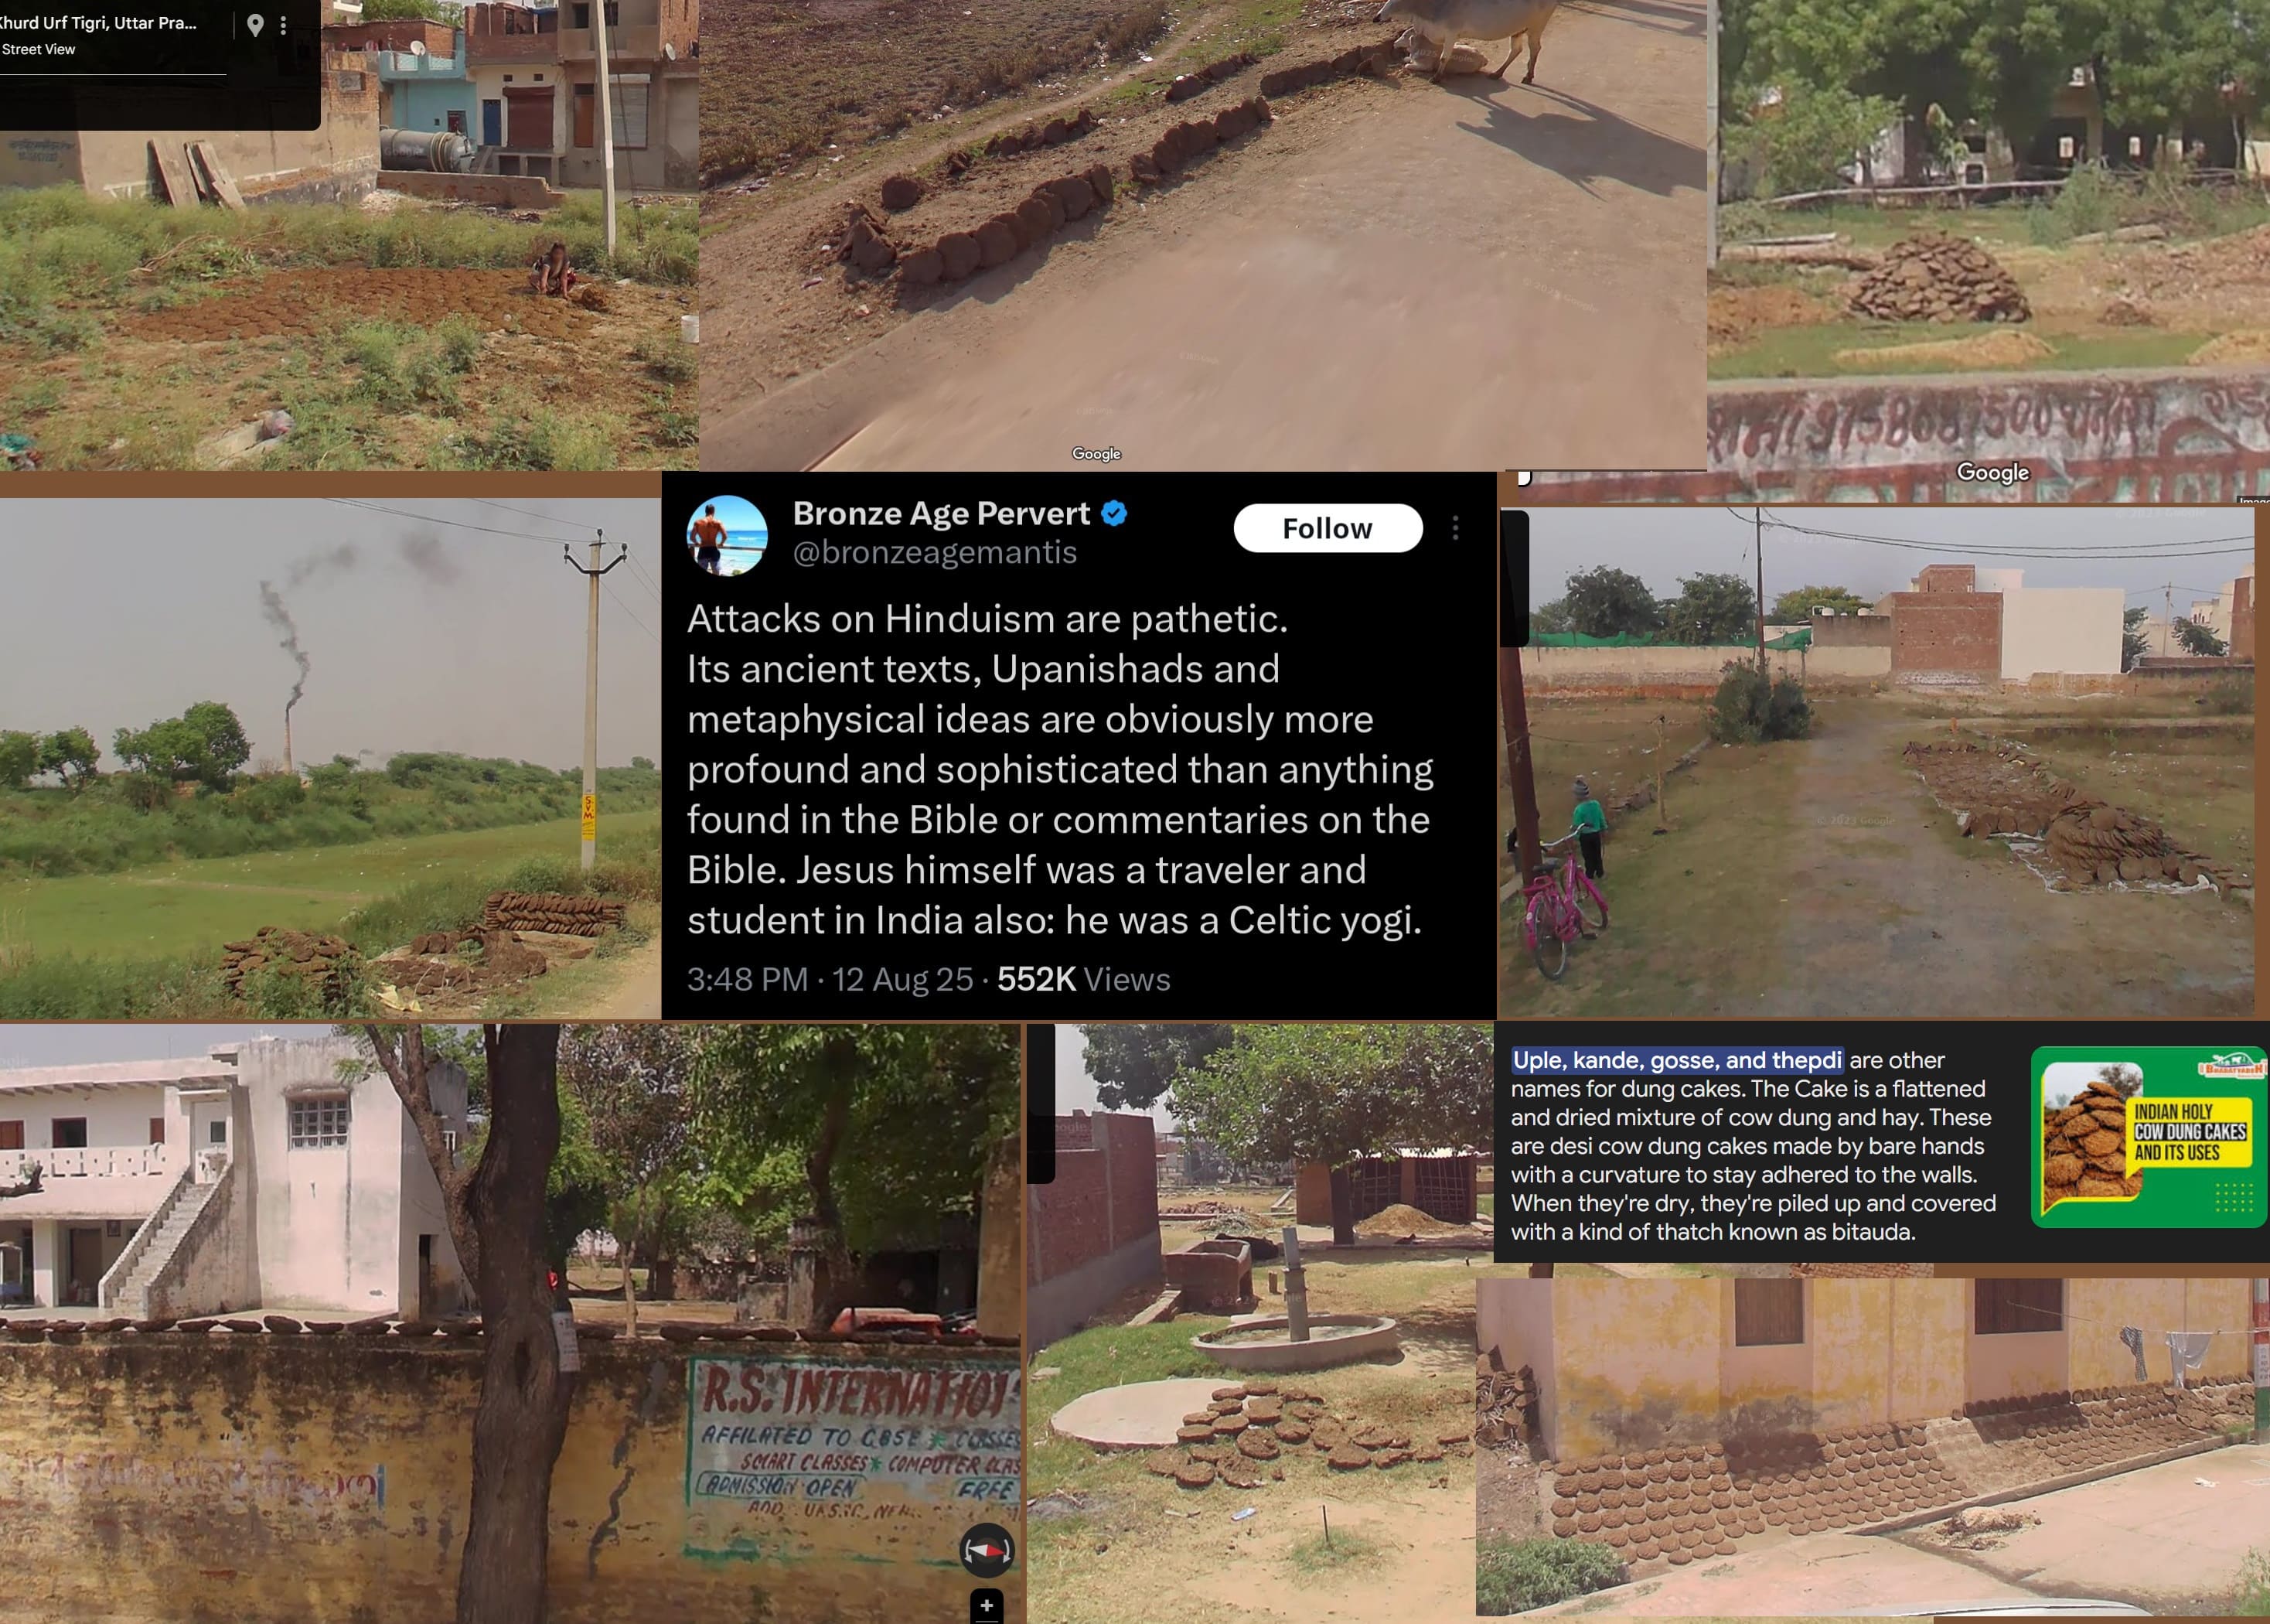Click the 552K Views counter
2270x1624 pixels.
coord(1083,979)
